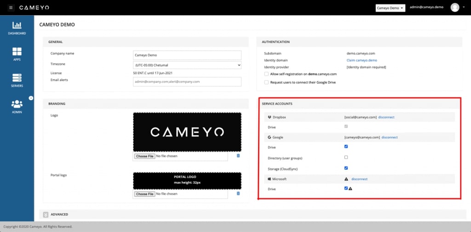The height and width of the screenshot is (232, 471).
Task: Open the hamburger menu icon
Action: [11, 7]
